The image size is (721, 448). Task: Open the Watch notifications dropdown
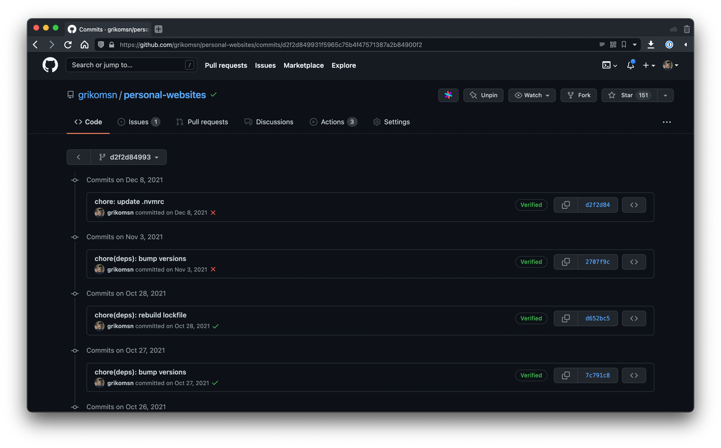pyautogui.click(x=532, y=95)
